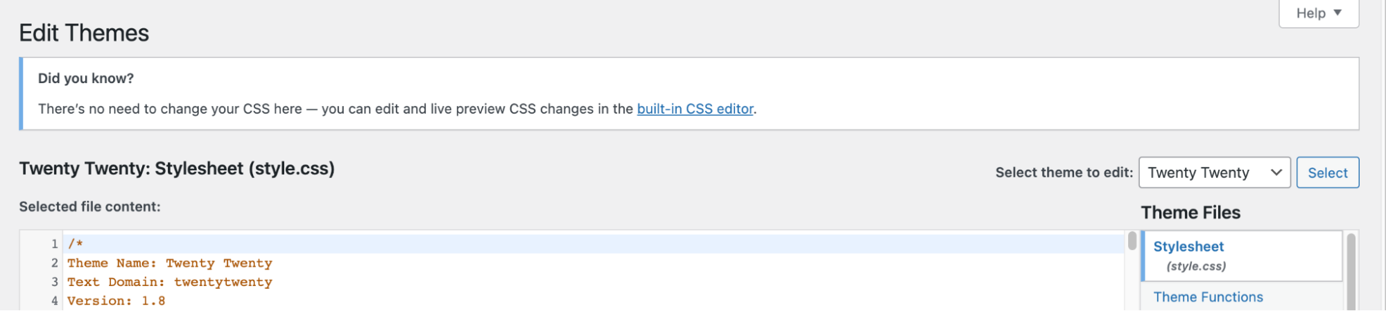Open Stylesheet (style.css) in Theme Files
This screenshot has height=311, width=1386.
click(1188, 255)
